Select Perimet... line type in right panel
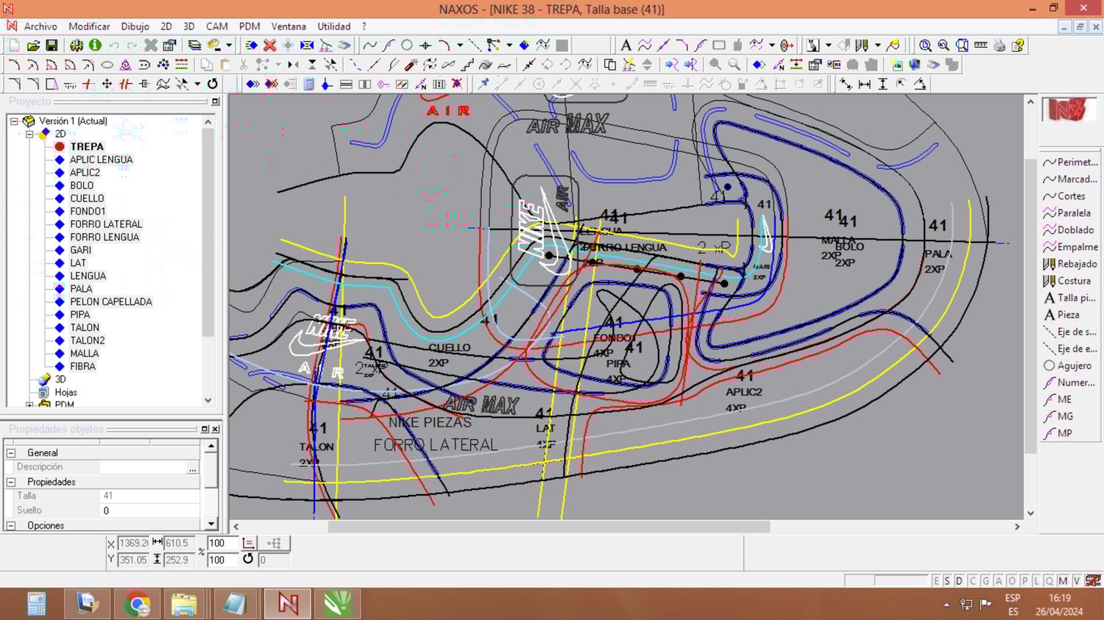Image resolution: width=1104 pixels, height=620 pixels. 1071,162
